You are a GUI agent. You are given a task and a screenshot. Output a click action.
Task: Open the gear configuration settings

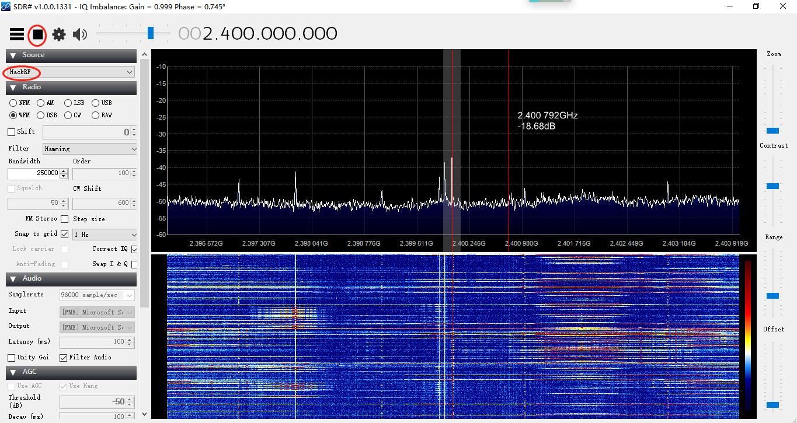tap(59, 34)
